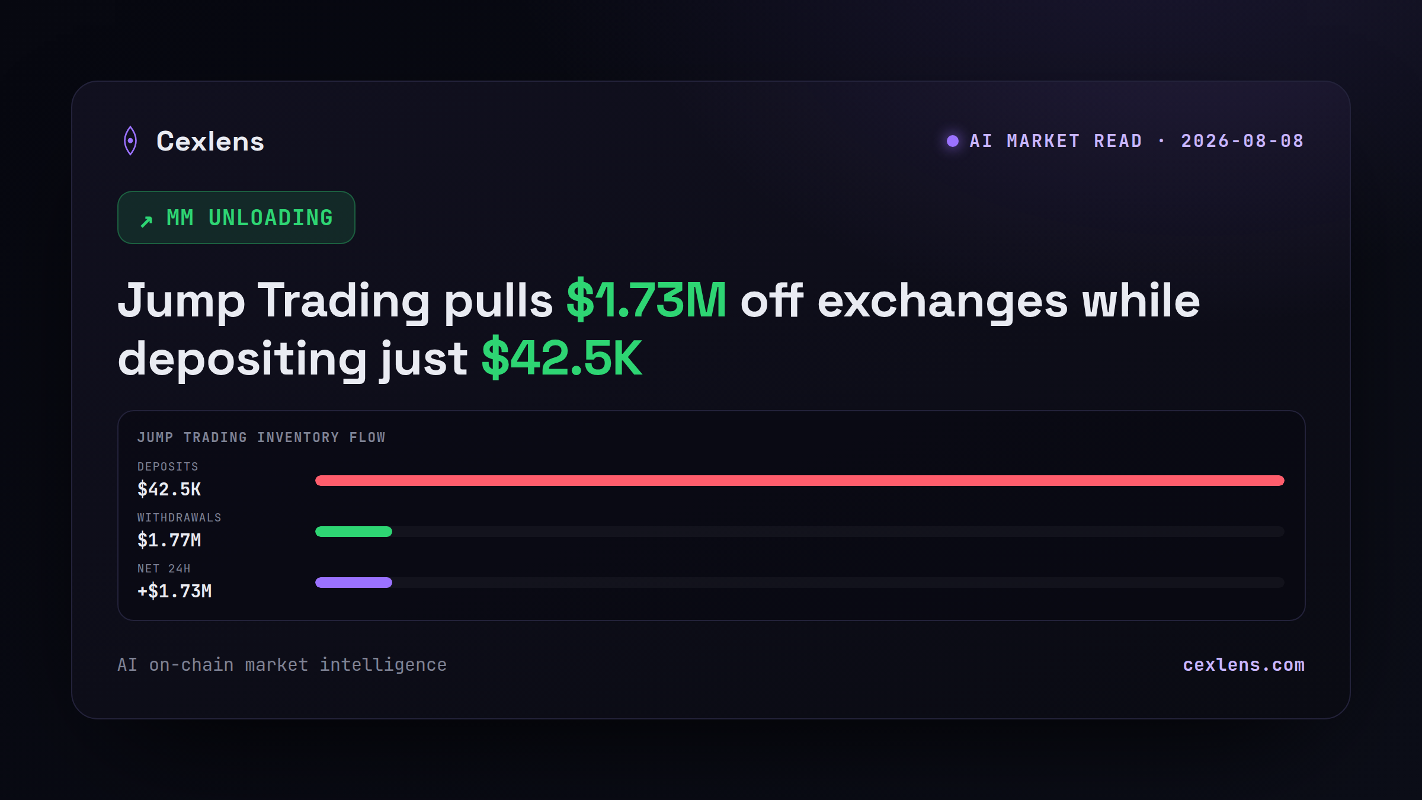Click the purple net 24h bar fill
The width and height of the screenshot is (1422, 800).
pos(354,583)
